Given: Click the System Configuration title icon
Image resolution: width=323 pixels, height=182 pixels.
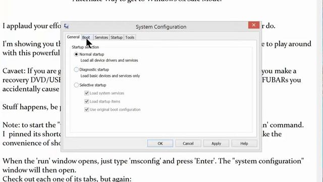Looking at the screenshot, I should (66, 26).
